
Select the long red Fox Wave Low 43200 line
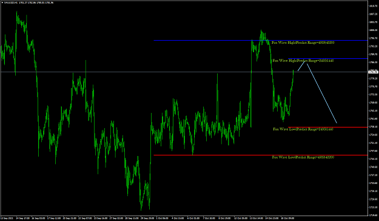click(261, 155)
